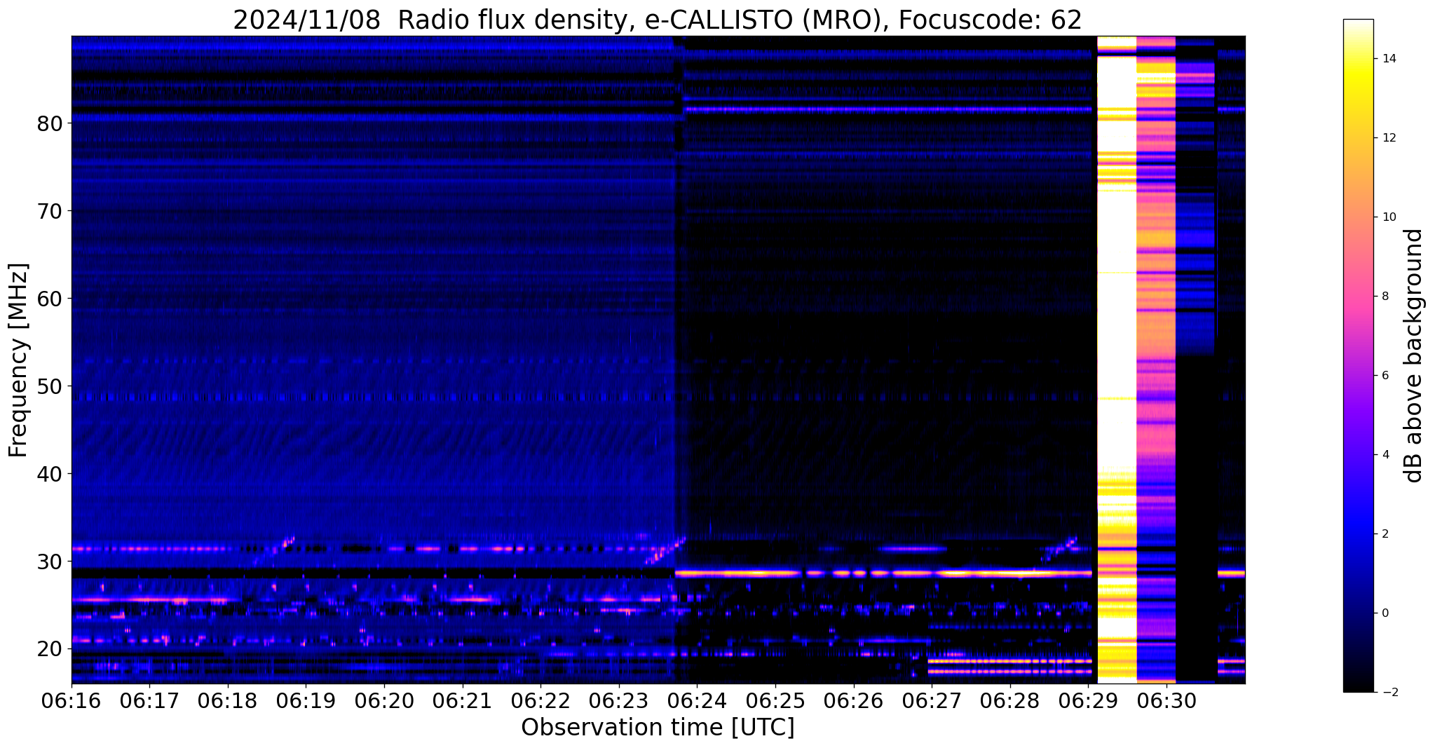Click the 60 MHz frequency tick label
Viewport: 1435px width, 748px height.
tap(49, 299)
